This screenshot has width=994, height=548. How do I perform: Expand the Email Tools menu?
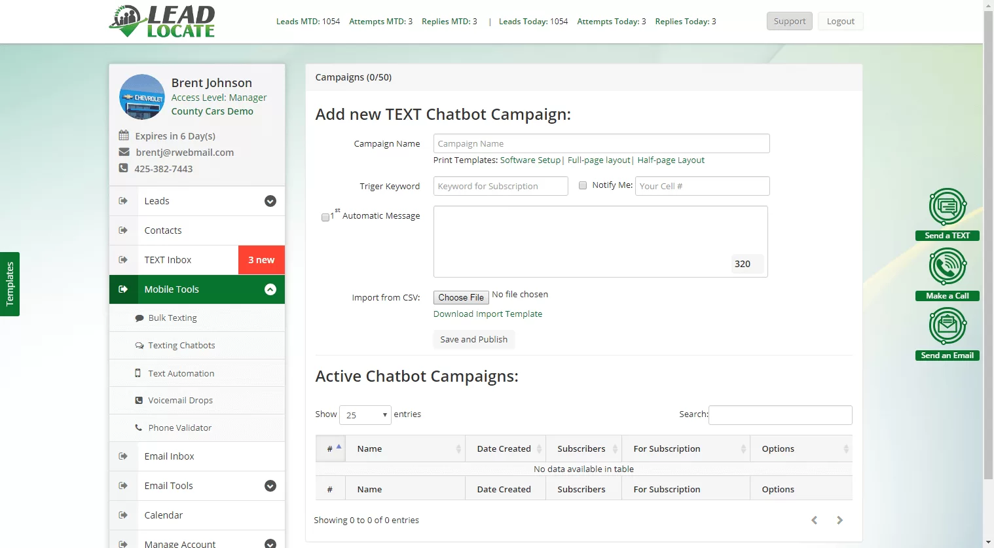[270, 486]
